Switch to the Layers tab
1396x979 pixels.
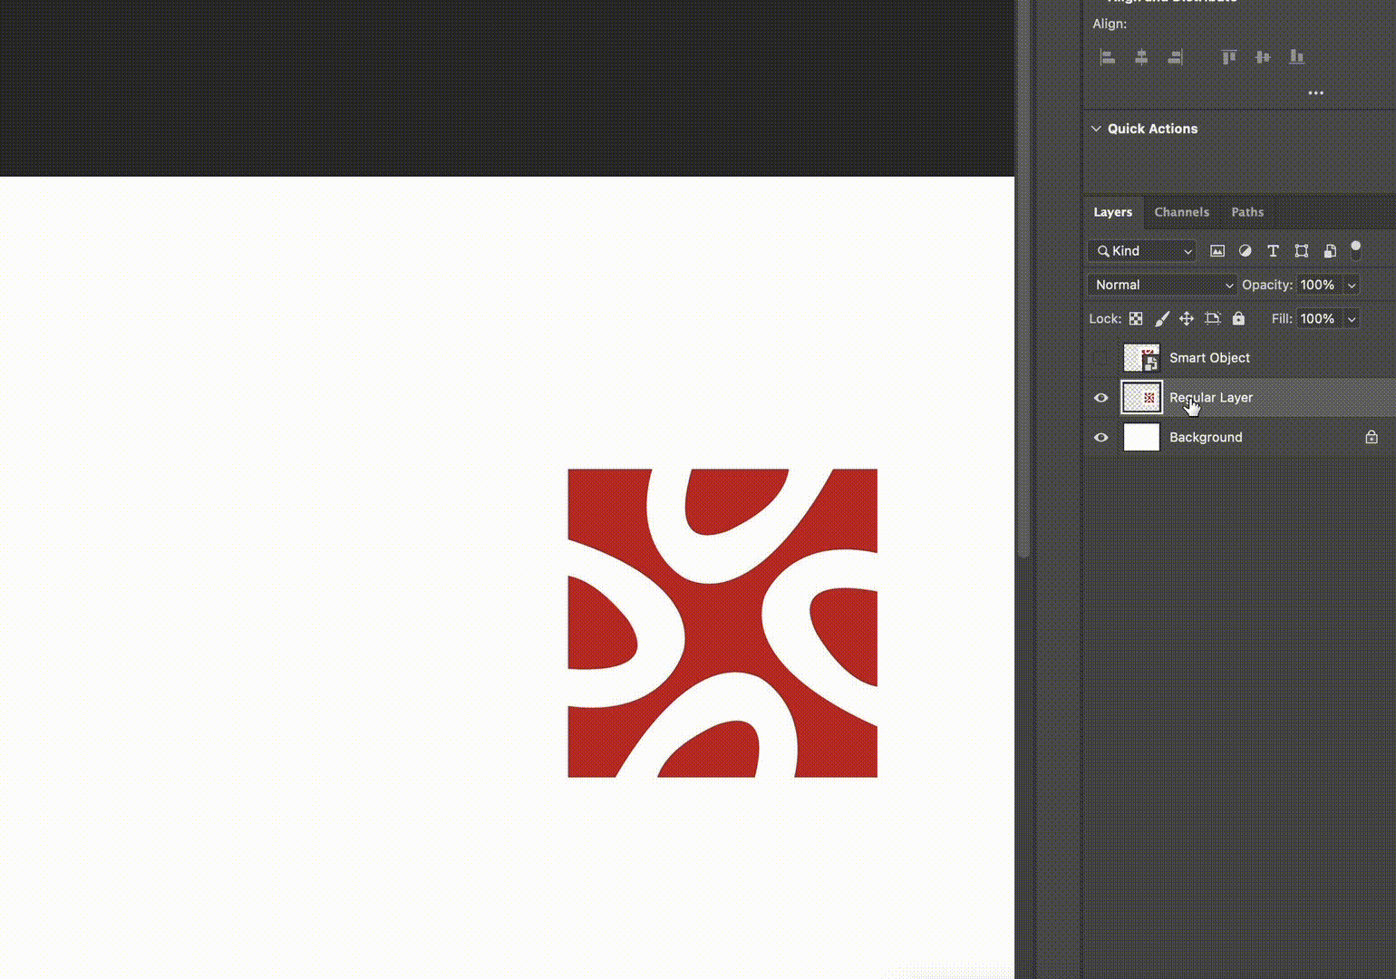[1112, 212]
